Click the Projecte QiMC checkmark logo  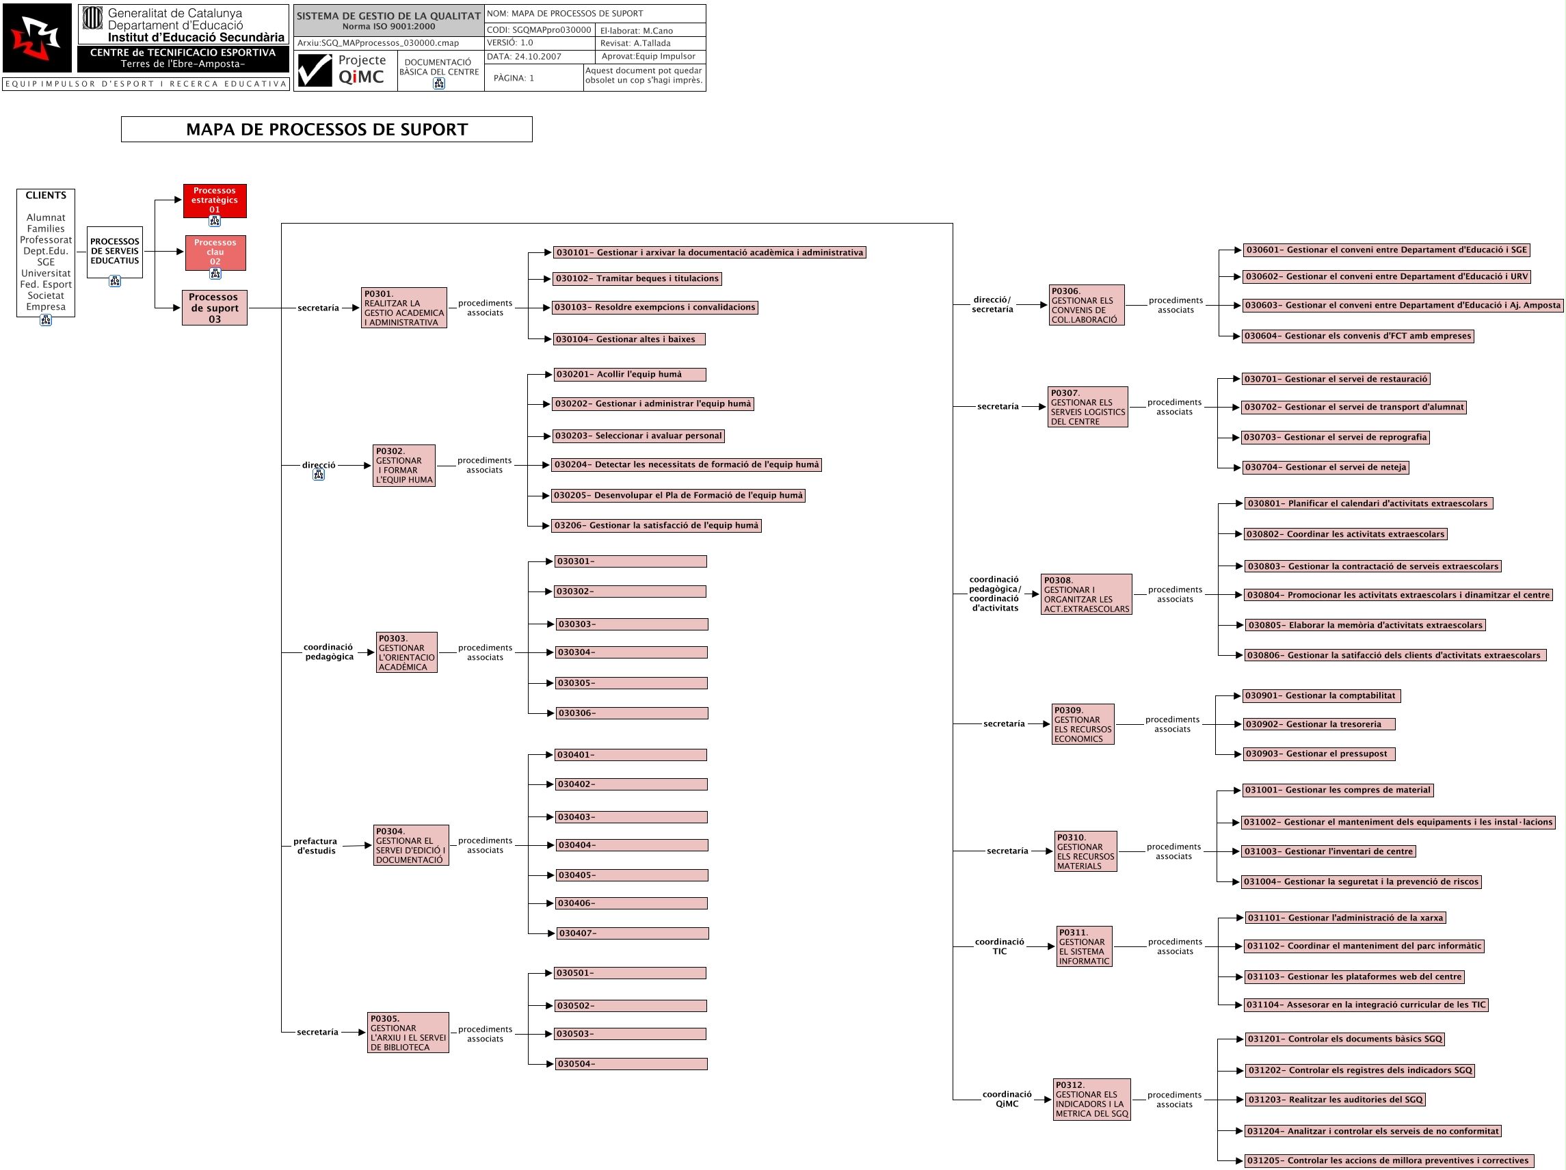tap(315, 70)
